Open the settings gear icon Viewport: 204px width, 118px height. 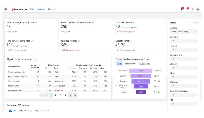192,9
